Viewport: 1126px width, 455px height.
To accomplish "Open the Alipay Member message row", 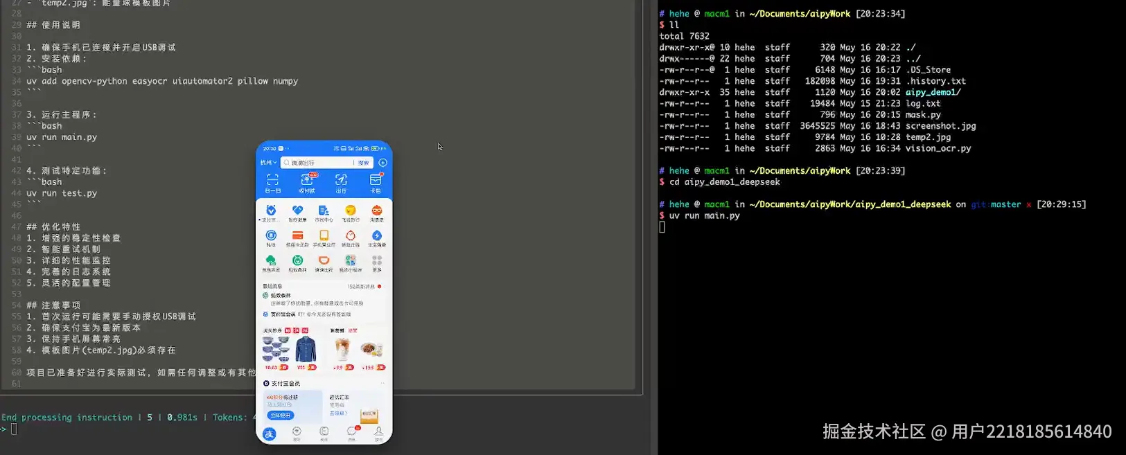I will coord(323,314).
